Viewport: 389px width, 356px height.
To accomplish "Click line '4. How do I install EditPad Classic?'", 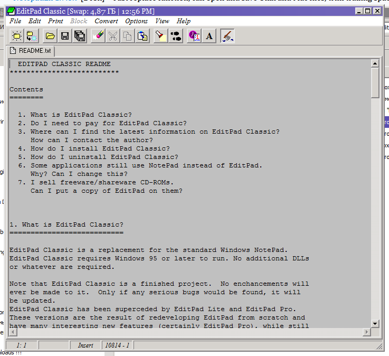I will tap(94, 148).
